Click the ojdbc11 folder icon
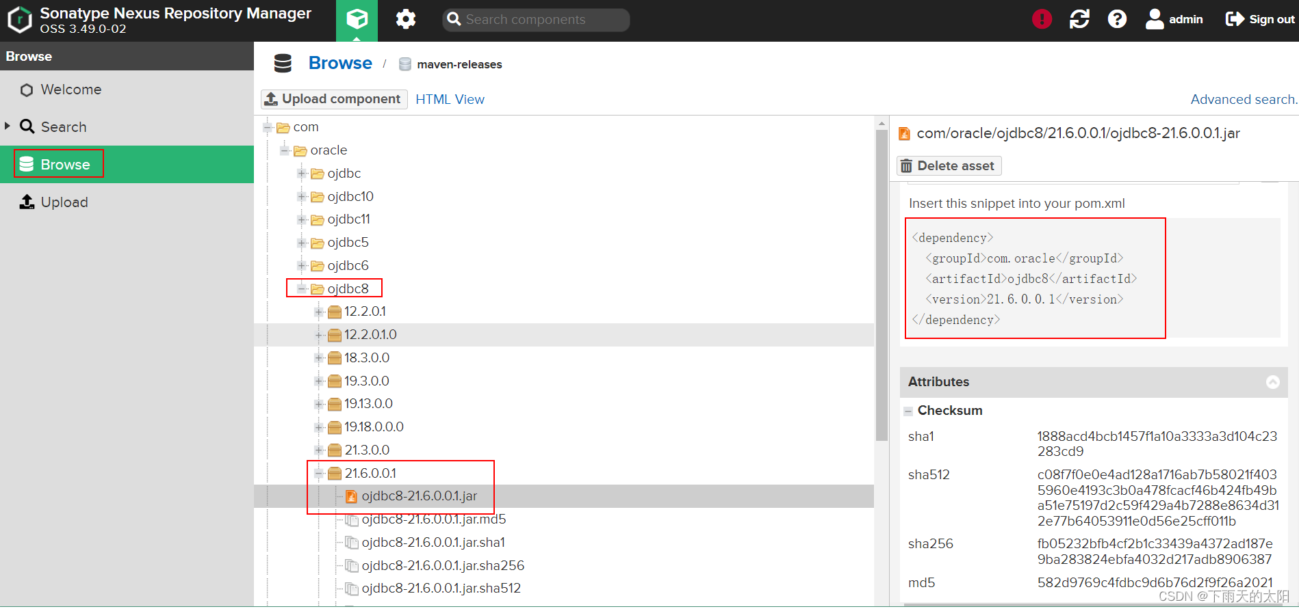The width and height of the screenshot is (1299, 609). click(x=318, y=219)
